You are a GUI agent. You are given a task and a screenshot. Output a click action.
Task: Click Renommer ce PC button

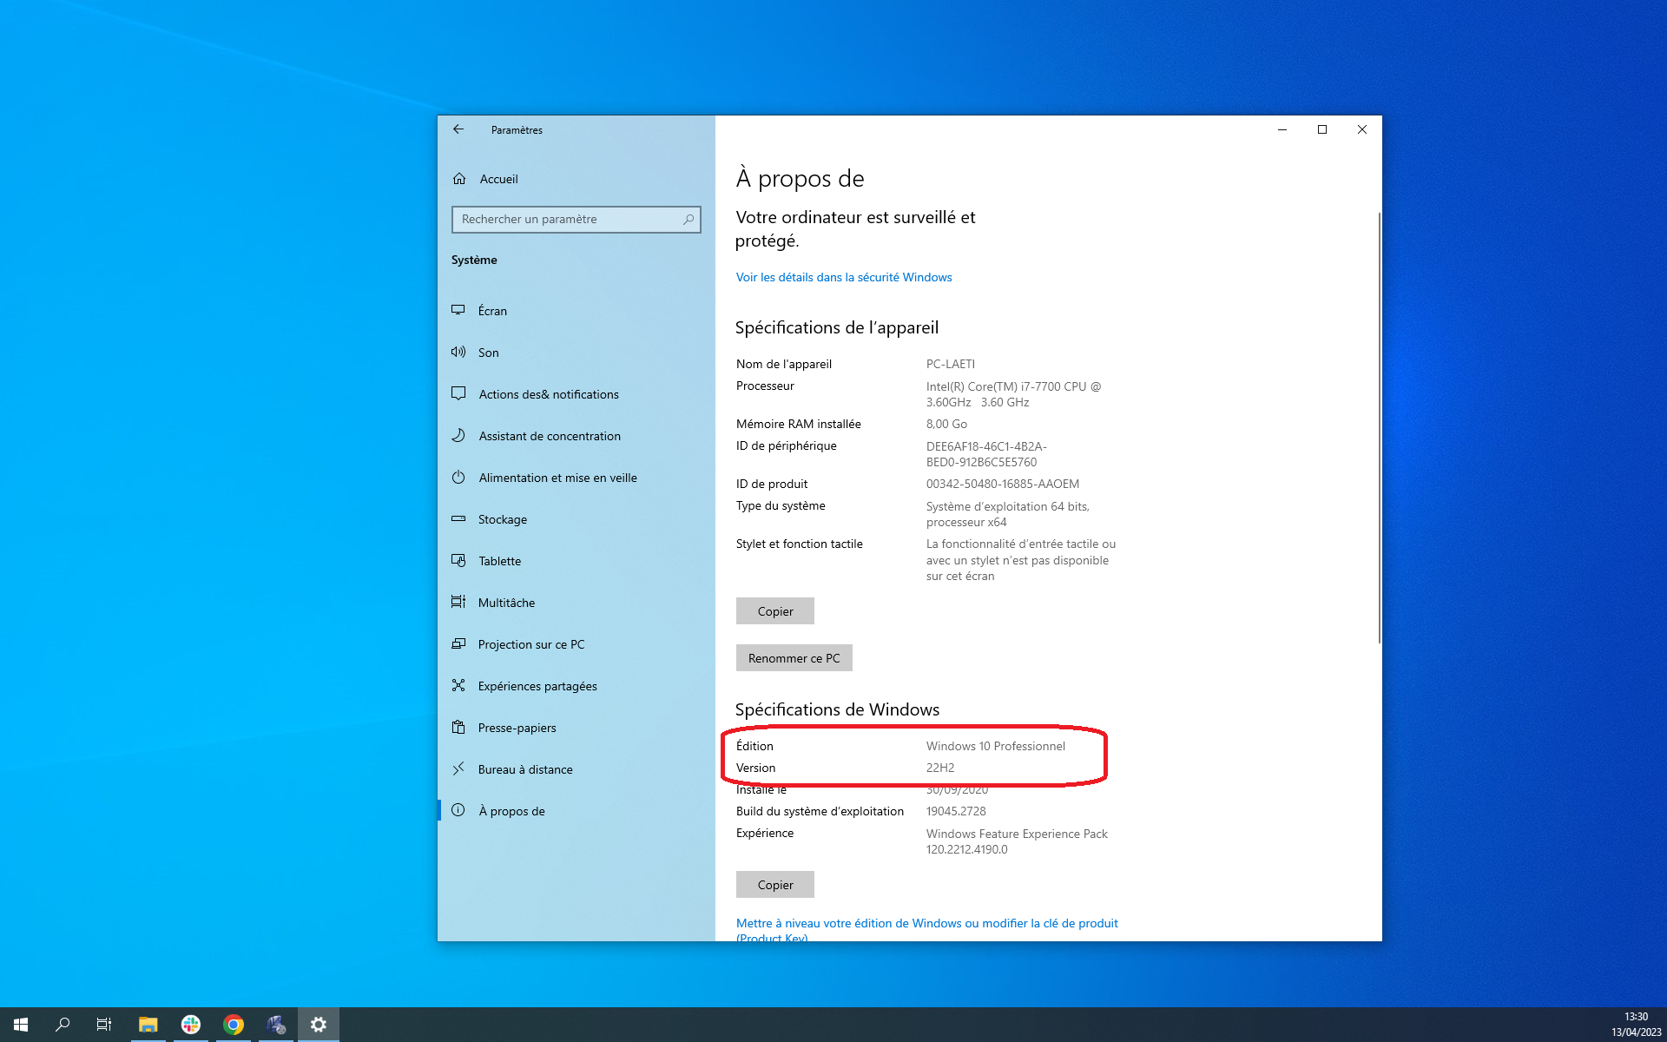[794, 658]
